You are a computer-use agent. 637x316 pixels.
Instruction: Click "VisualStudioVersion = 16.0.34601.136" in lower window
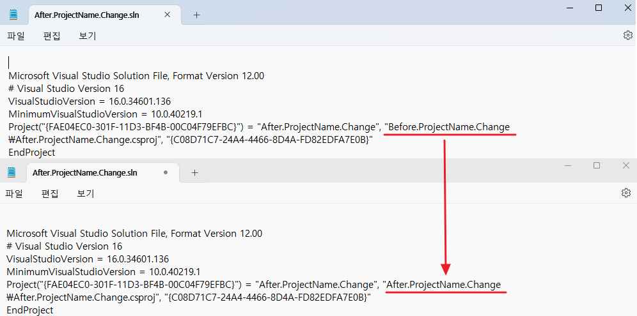(x=88, y=259)
